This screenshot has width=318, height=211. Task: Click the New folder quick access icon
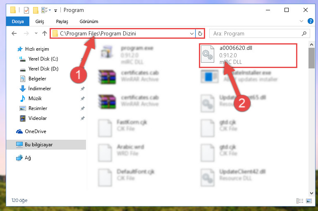click(36, 10)
